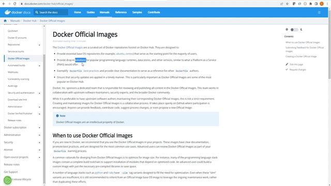Click the sidebar vertical scrollbar
Screen dimensions: 331x186
44,118
